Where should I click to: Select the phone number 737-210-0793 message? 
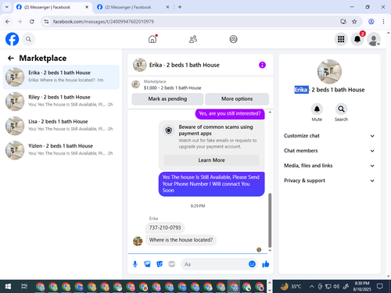(x=165, y=227)
